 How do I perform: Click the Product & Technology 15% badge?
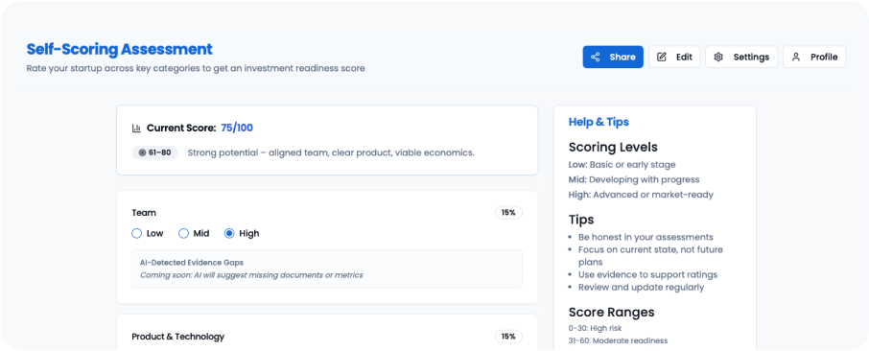click(x=508, y=337)
